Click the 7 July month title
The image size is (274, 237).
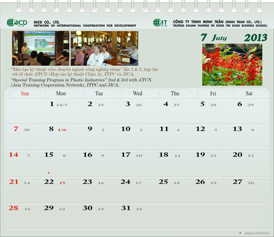pos(214,37)
